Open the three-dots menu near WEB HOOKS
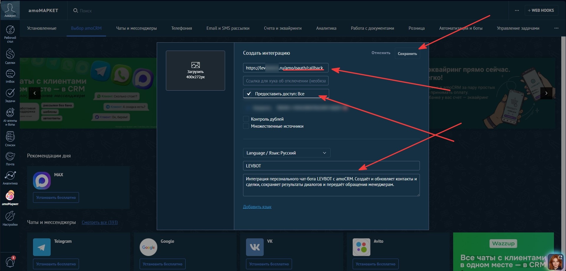This screenshot has height=271, width=566. (x=517, y=10)
